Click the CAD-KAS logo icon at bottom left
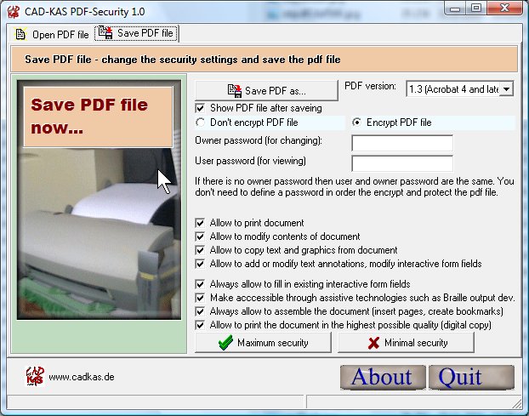 32,375
